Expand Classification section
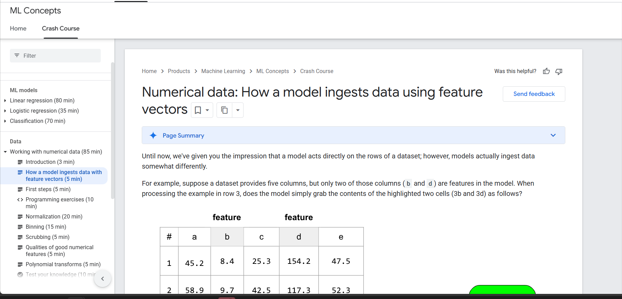Viewport: 622px width, 299px height. [5, 121]
